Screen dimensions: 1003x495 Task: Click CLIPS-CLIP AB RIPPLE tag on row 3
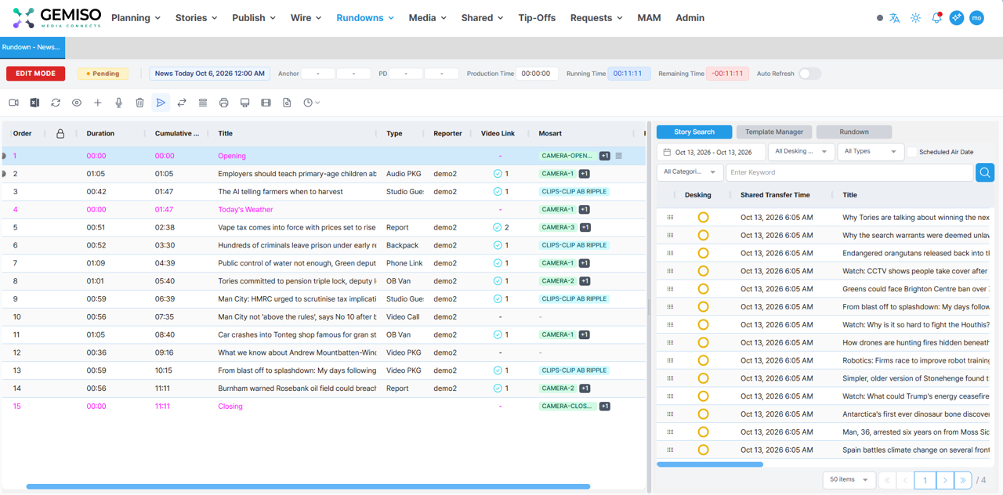point(574,192)
